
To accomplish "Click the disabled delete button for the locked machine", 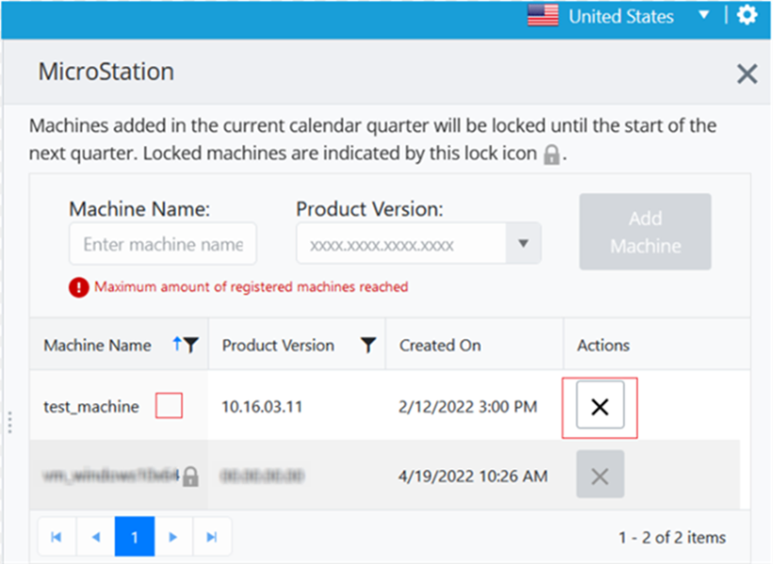I will 600,477.
